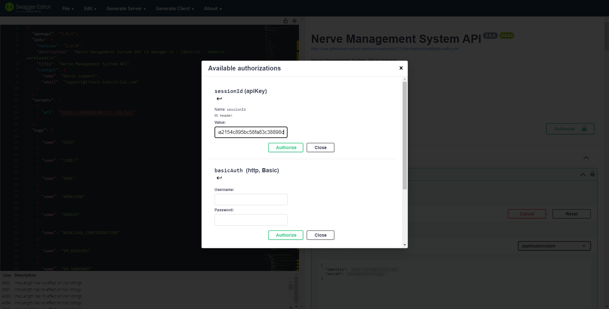Click the Cancel button

pyautogui.click(x=526, y=214)
